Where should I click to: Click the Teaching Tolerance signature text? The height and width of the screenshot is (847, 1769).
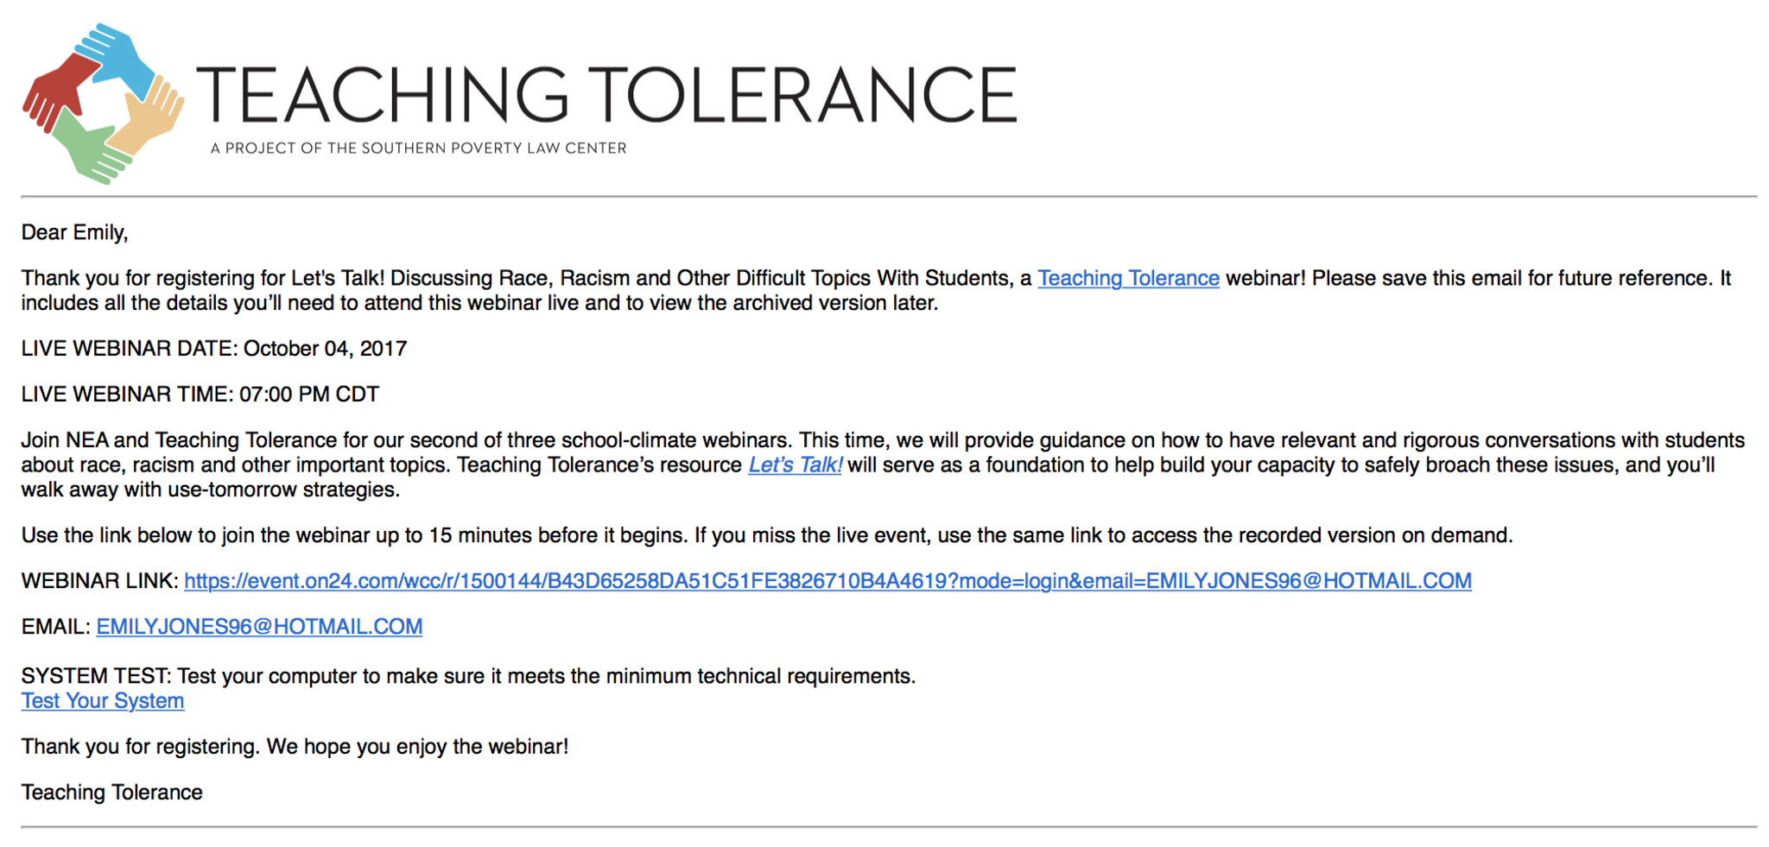tap(111, 793)
